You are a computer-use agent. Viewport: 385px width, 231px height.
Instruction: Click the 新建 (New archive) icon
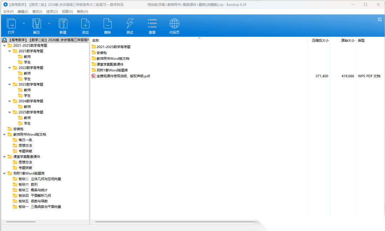click(x=63, y=24)
